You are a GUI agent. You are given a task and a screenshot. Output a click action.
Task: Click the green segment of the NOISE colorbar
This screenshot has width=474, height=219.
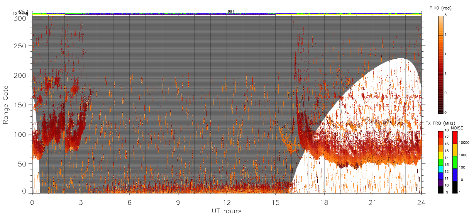[x=454, y=162]
